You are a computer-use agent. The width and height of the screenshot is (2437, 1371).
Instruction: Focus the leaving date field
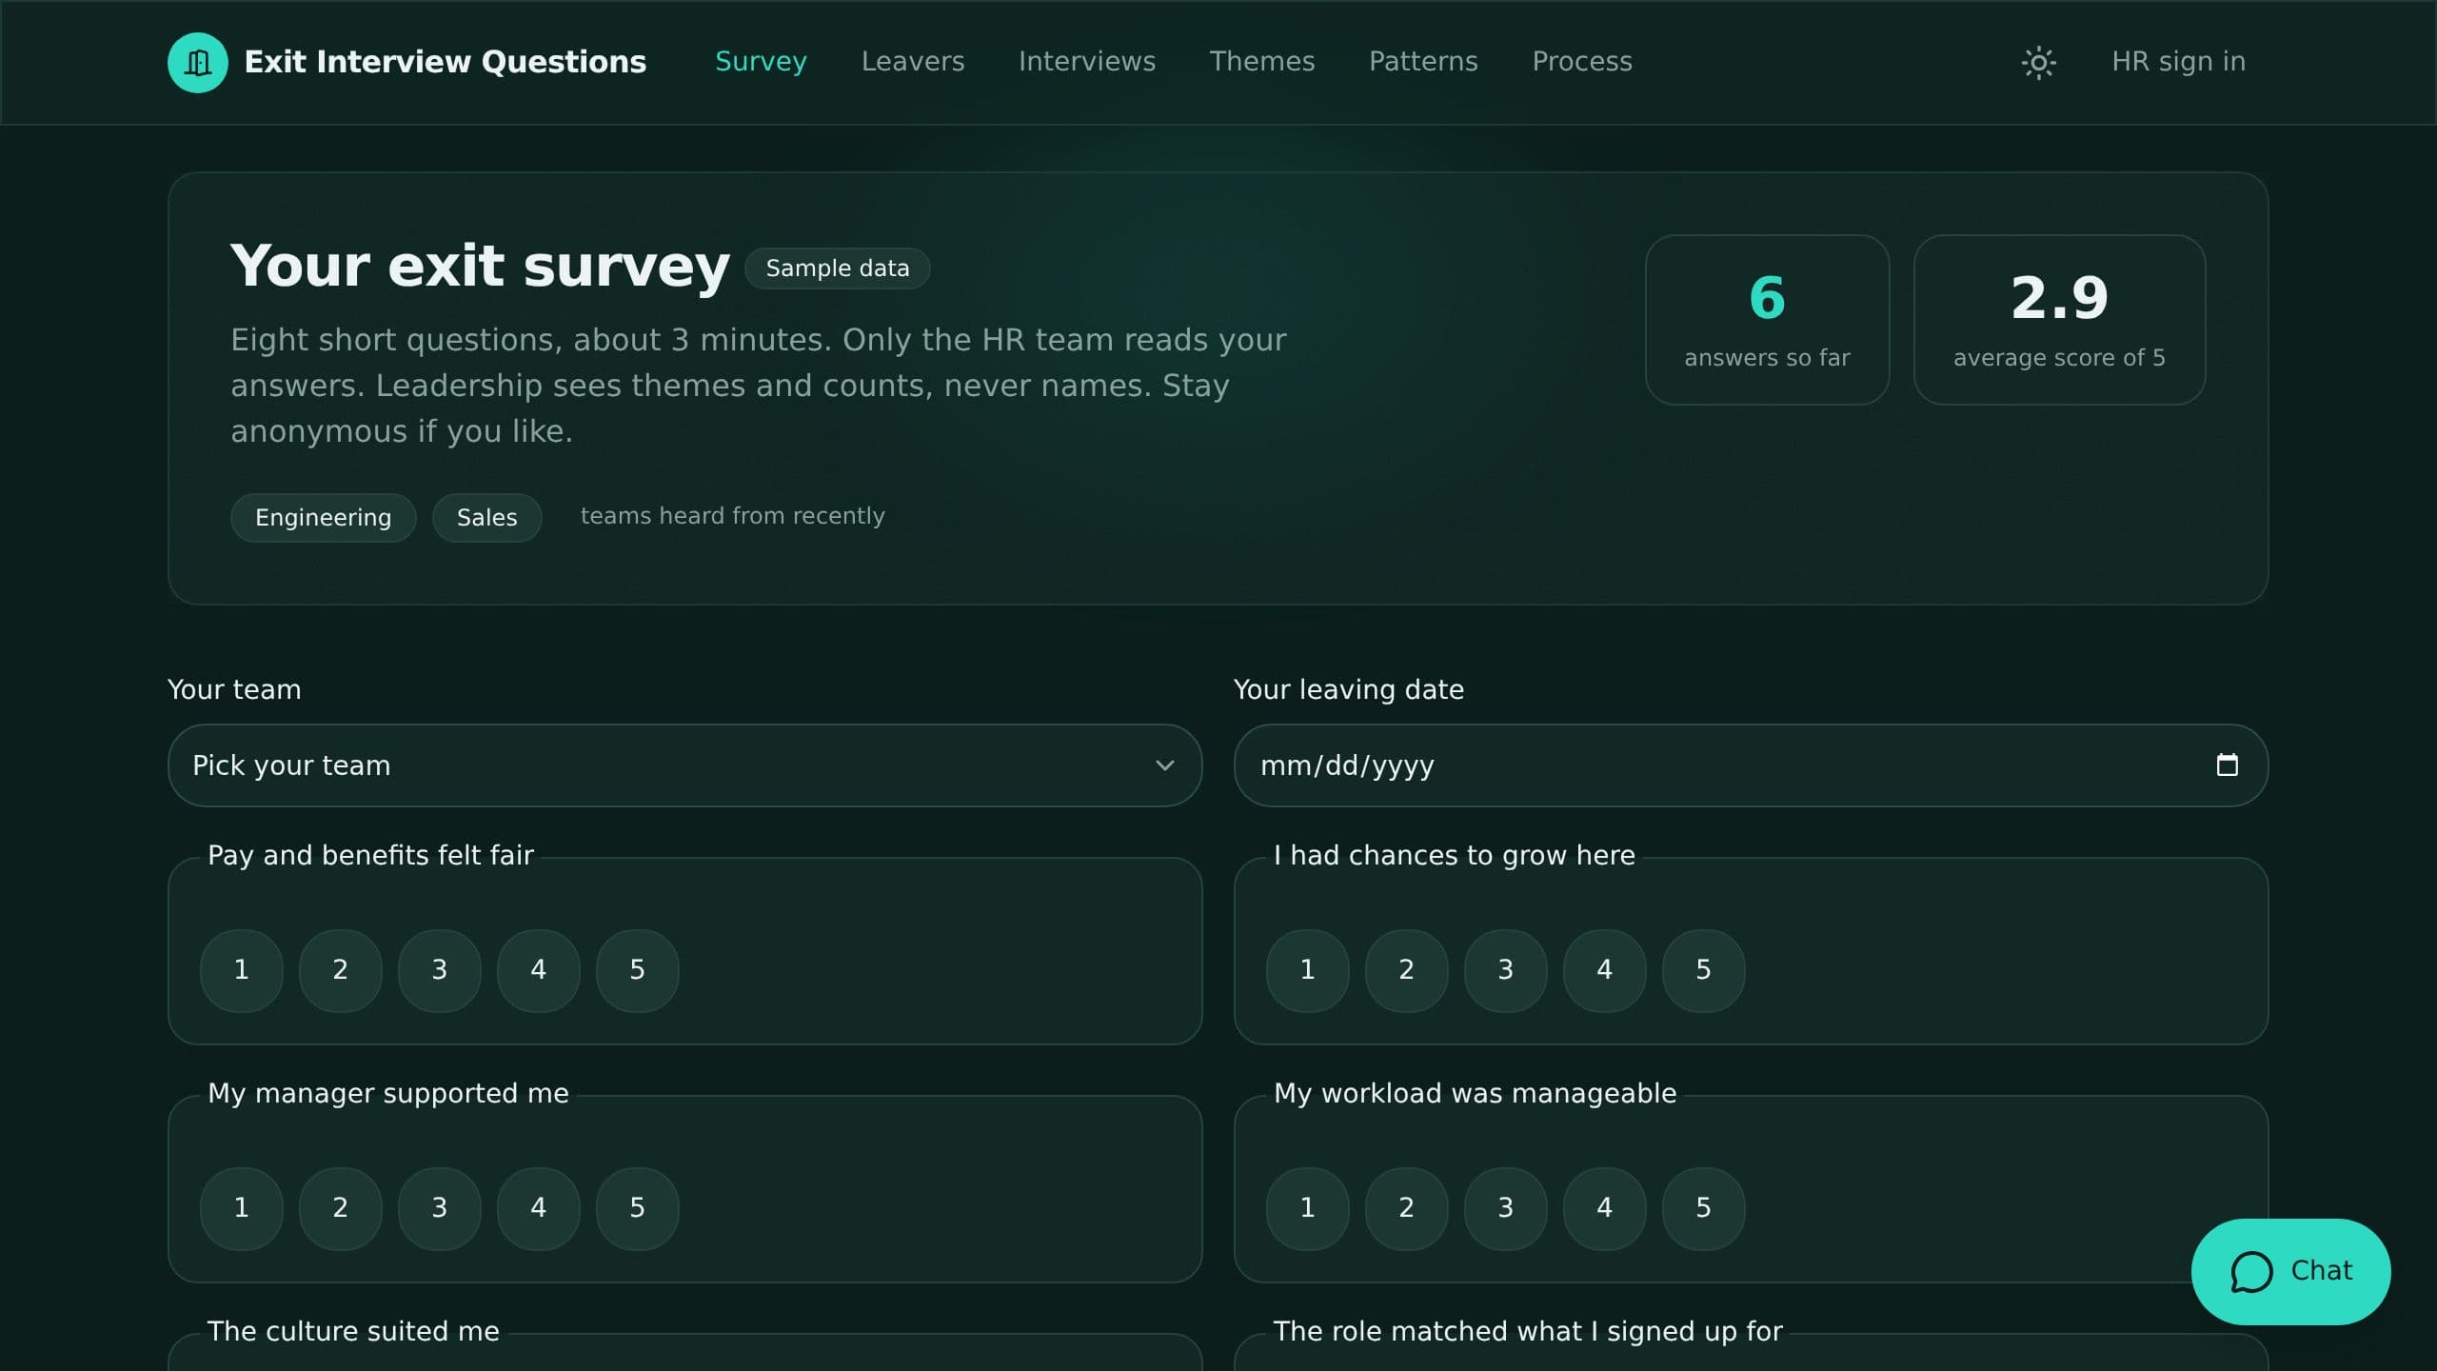(1751, 765)
